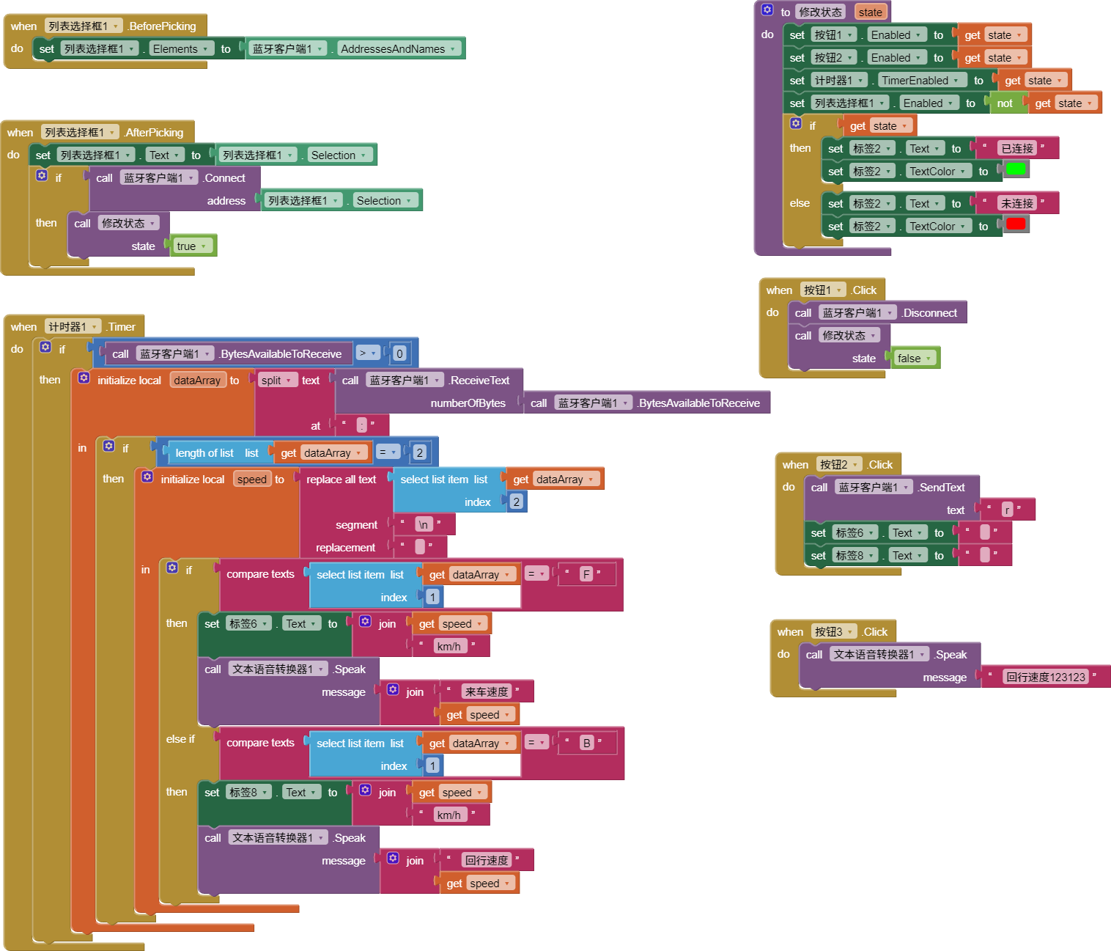Click the gear icon on initialize local speed
1111x951 pixels.
pyautogui.click(x=147, y=477)
